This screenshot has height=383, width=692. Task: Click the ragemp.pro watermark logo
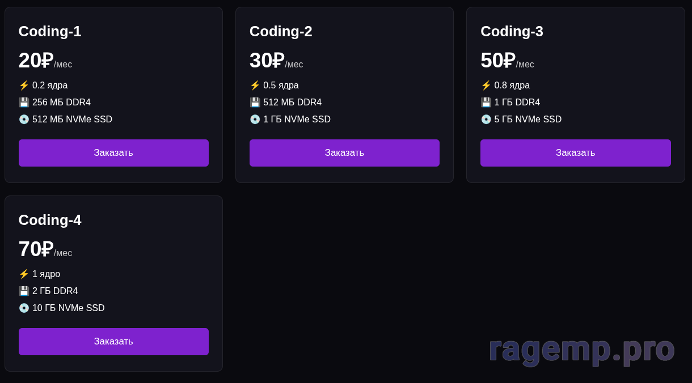[x=581, y=348]
